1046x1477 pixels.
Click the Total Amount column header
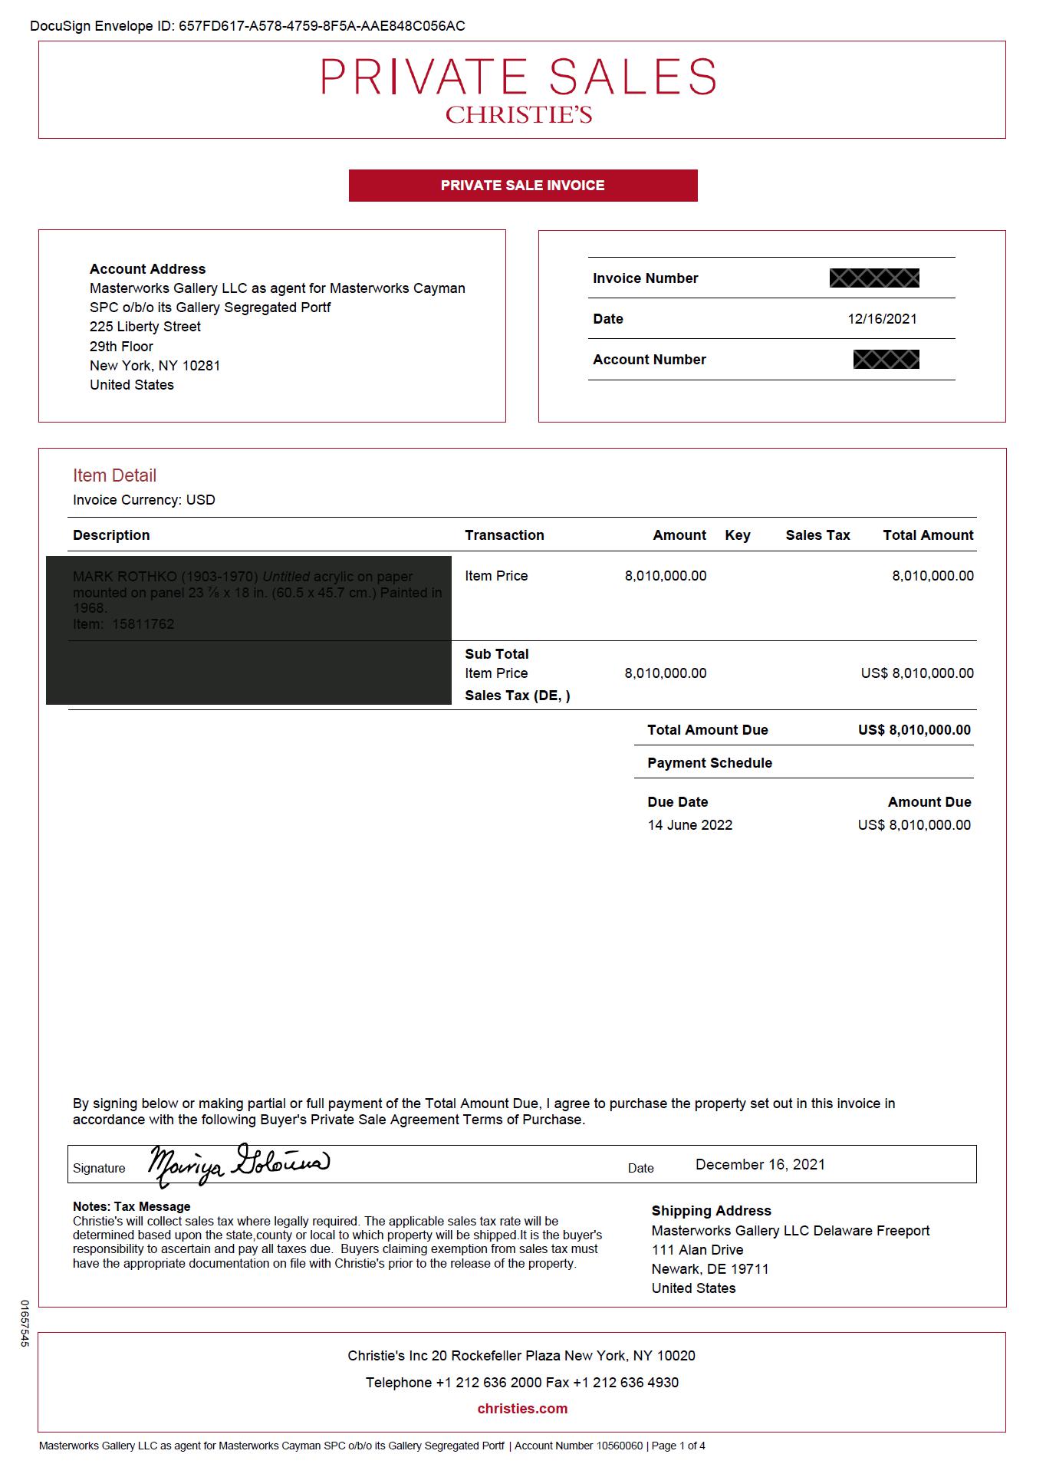927,535
